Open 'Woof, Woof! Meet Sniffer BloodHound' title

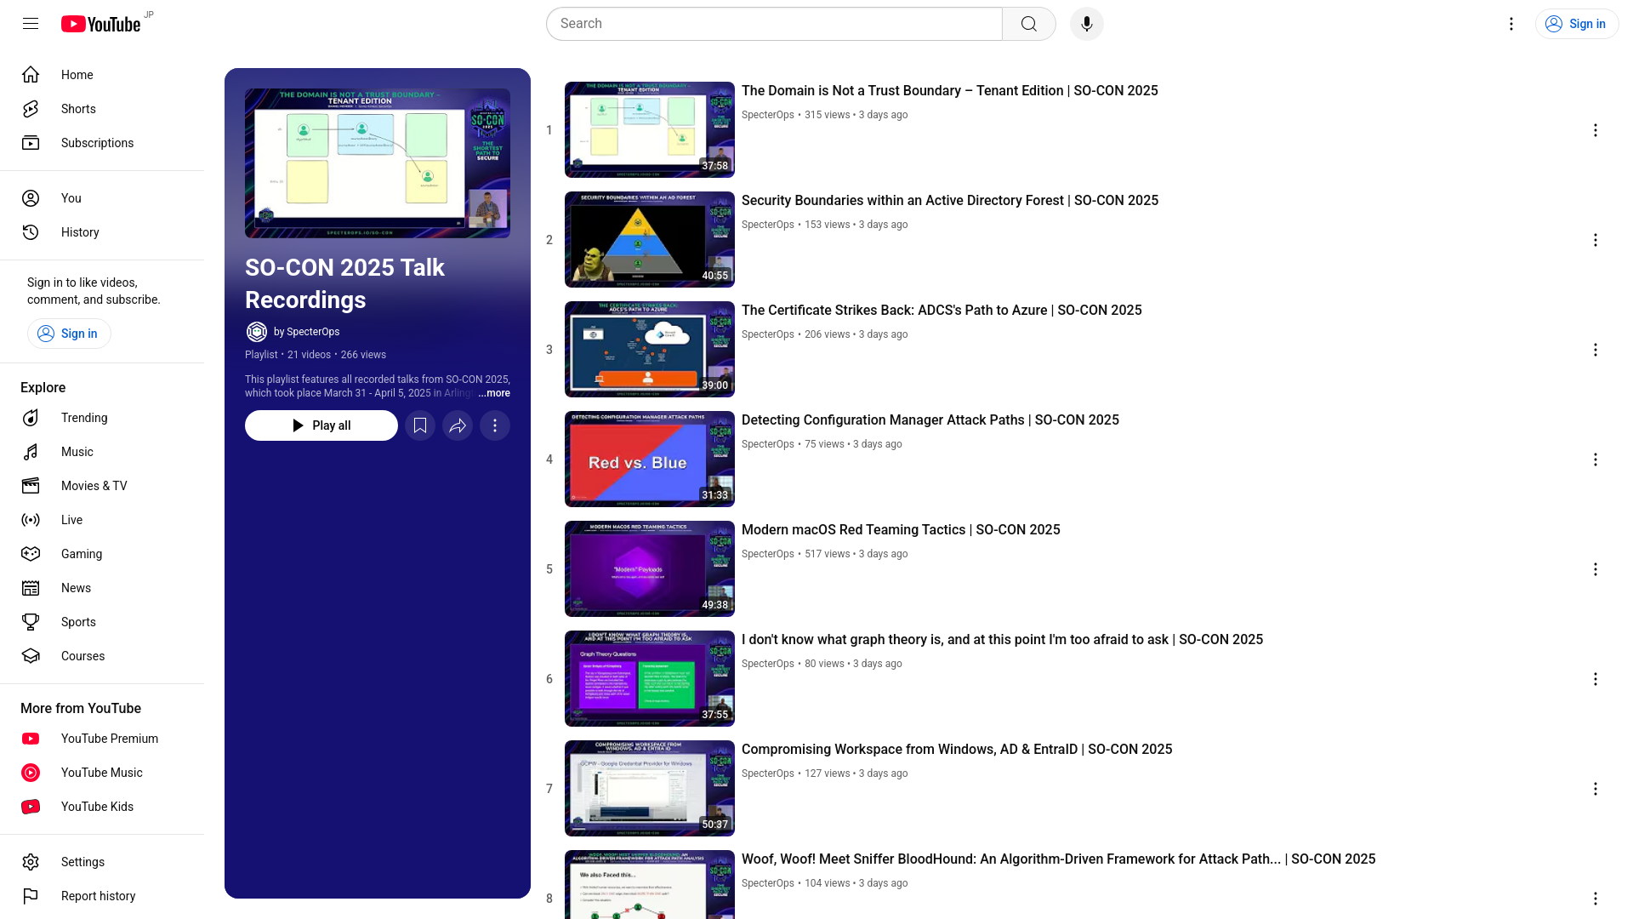pyautogui.click(x=1058, y=859)
